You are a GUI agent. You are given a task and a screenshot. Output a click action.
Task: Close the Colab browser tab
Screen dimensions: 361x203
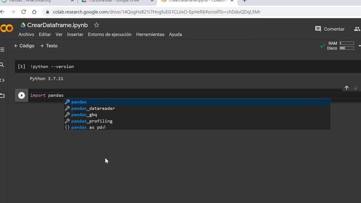point(232,1)
